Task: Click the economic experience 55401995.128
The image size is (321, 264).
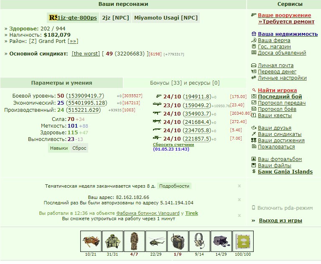Action: coord(87,103)
